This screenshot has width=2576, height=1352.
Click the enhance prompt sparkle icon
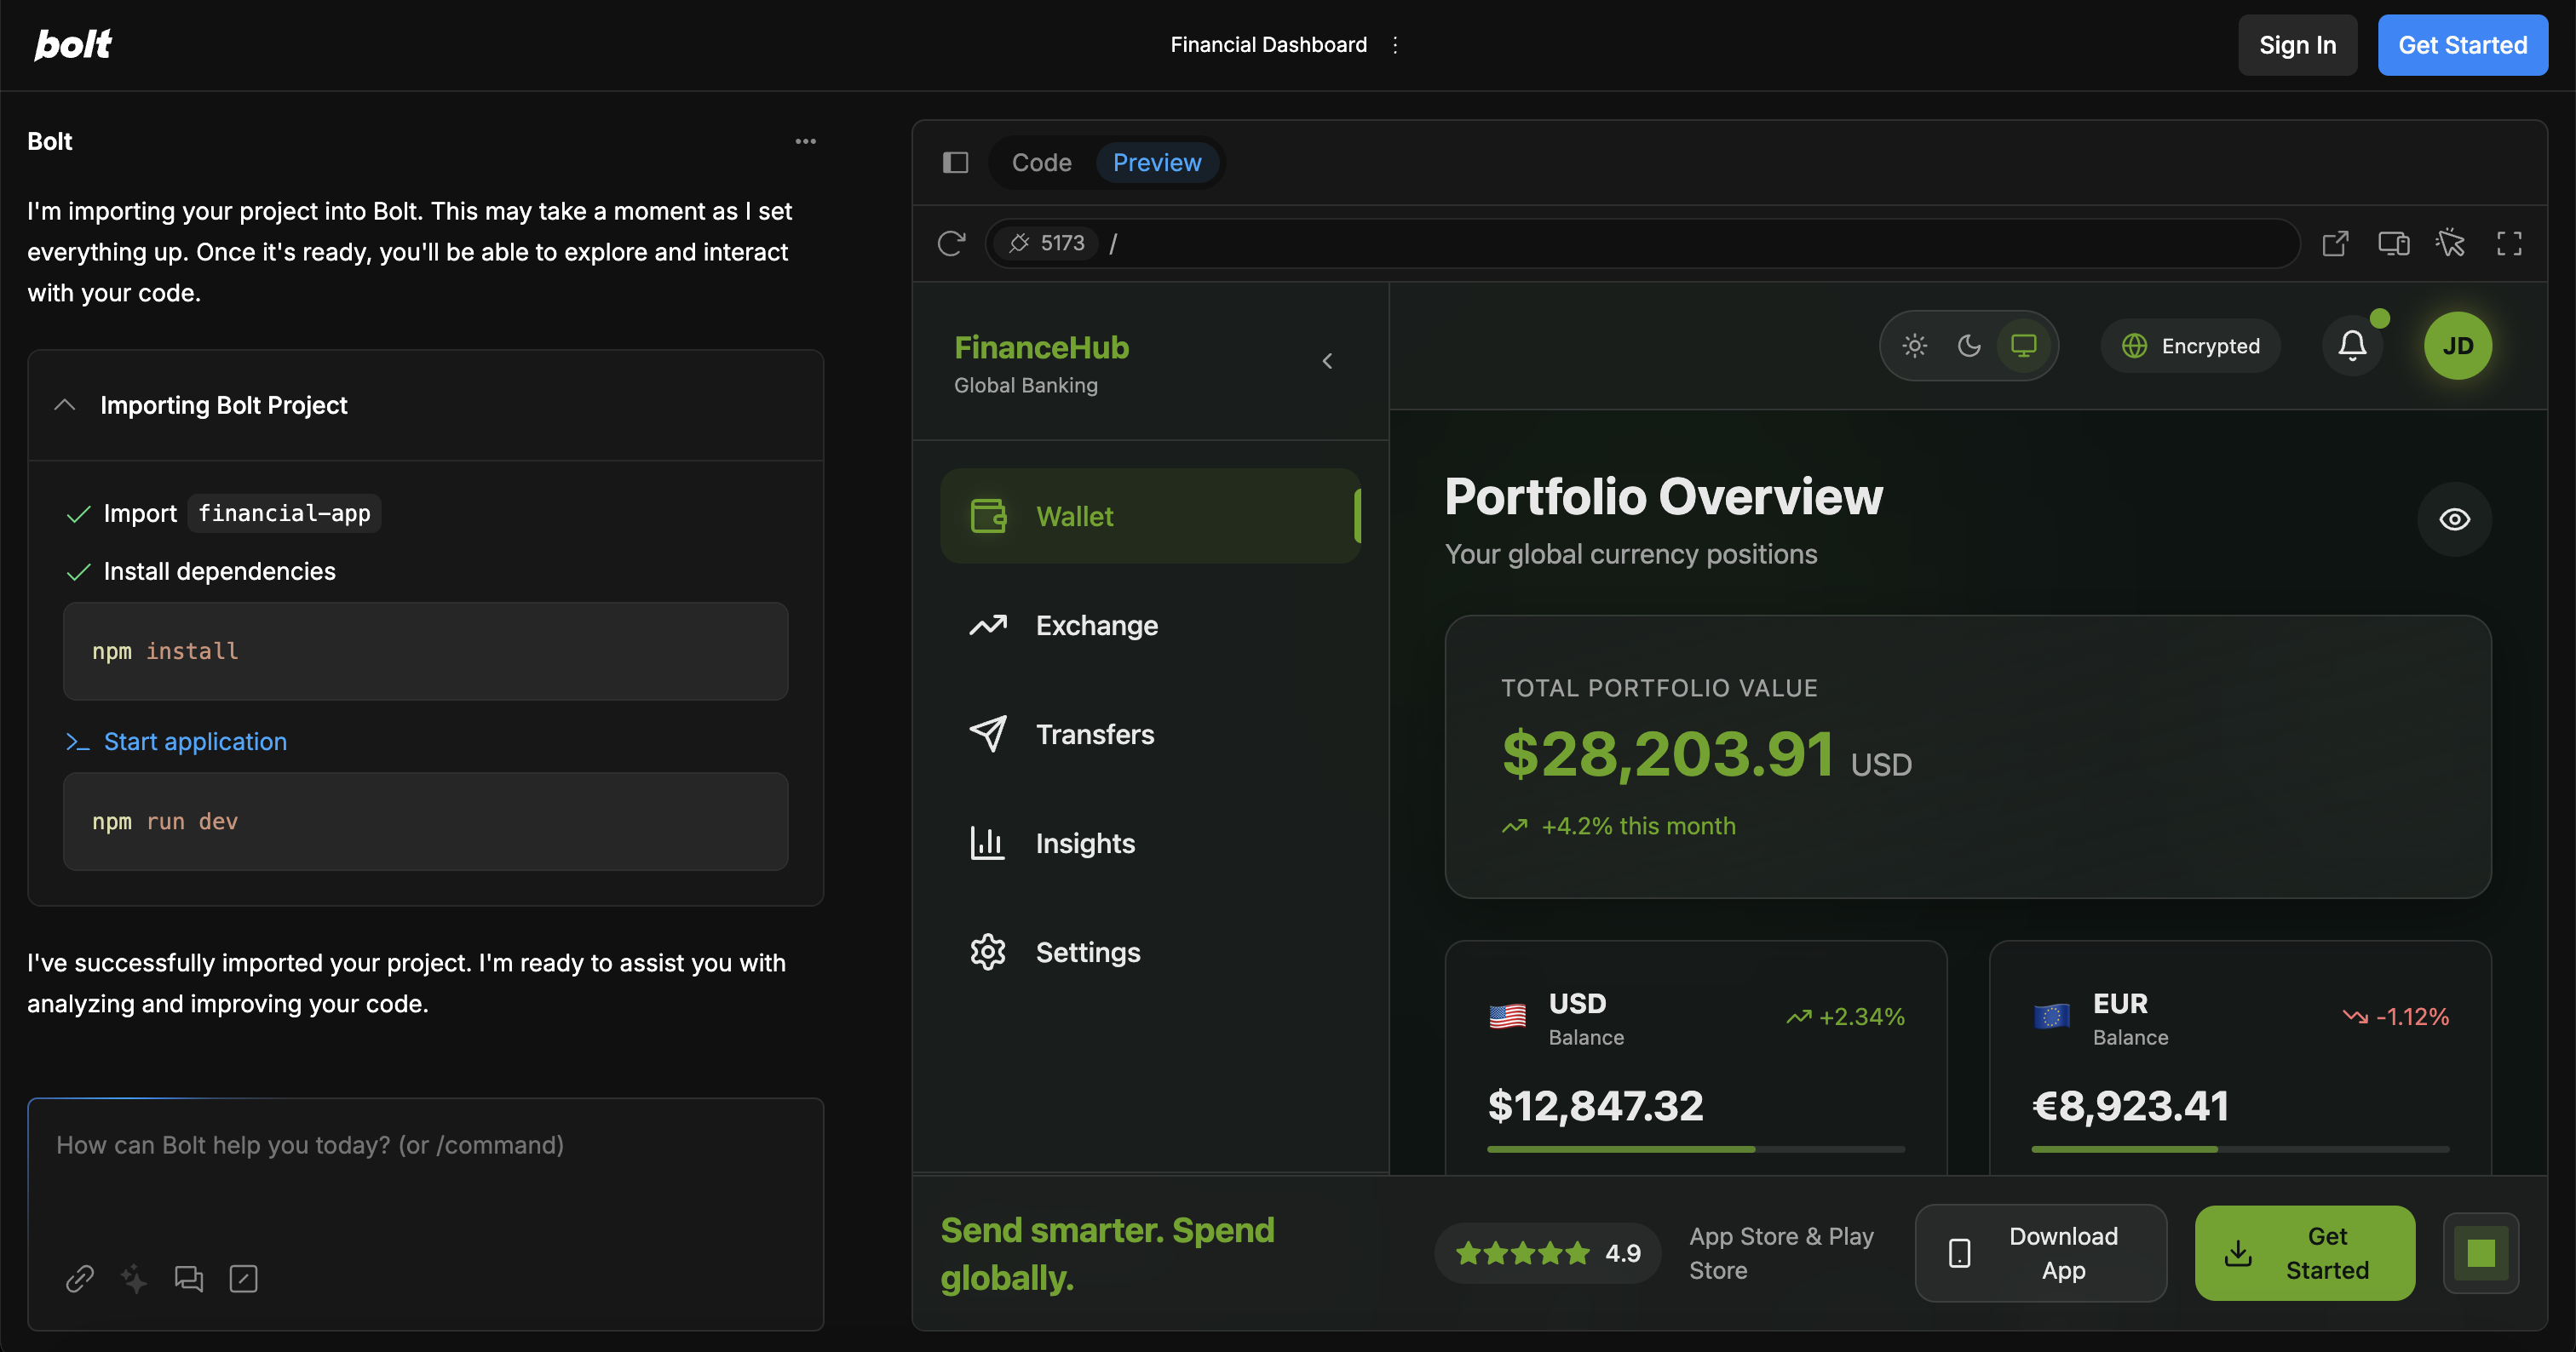(x=134, y=1278)
